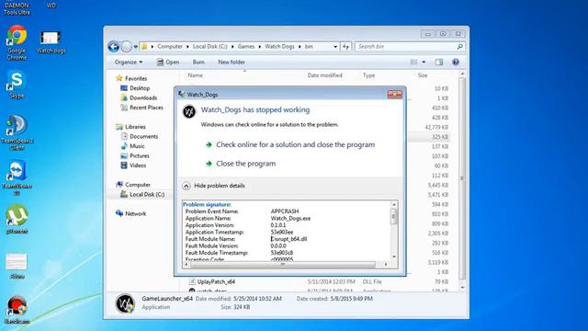Launch the TeamViewer 10 desktop icon
This screenshot has height=331, width=588.
coord(17,177)
